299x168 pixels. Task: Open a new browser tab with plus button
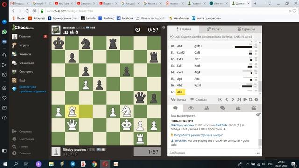[255, 3]
